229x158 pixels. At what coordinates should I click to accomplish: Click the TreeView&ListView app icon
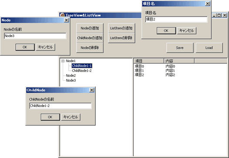(62, 15)
